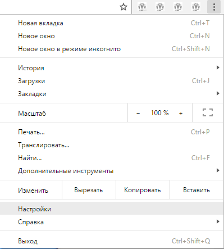
Task: Click the Копировать button
Action: (x=143, y=190)
